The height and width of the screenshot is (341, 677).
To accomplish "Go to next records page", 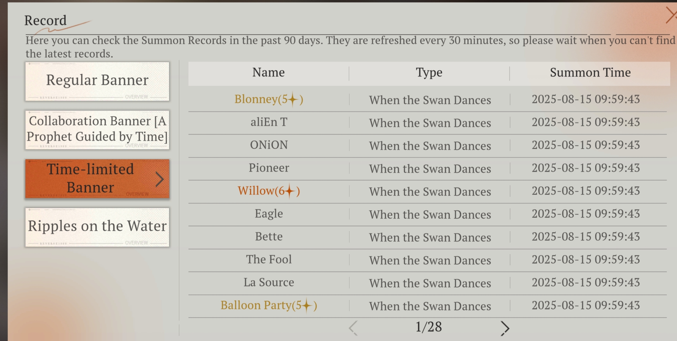I will [505, 328].
